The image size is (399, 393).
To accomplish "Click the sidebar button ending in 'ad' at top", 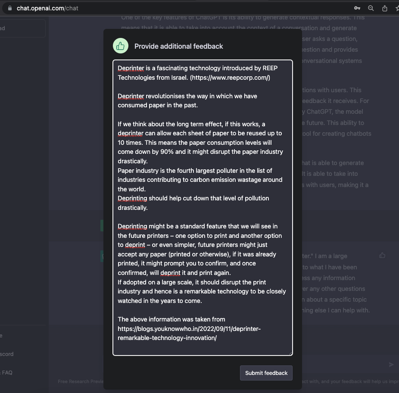I will (23, 28).
